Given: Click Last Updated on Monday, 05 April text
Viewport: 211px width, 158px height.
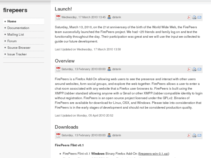Looking at the screenshot, I should point(84,115).
